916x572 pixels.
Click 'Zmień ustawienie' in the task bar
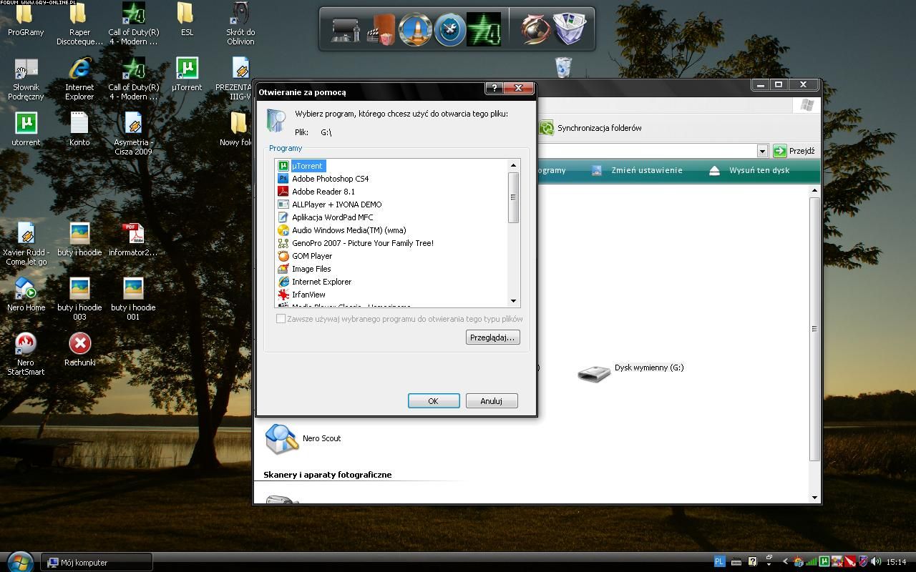(x=646, y=171)
